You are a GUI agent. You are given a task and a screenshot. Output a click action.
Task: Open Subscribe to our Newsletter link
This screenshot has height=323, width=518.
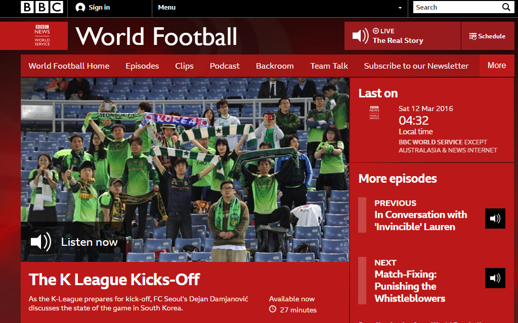416,66
